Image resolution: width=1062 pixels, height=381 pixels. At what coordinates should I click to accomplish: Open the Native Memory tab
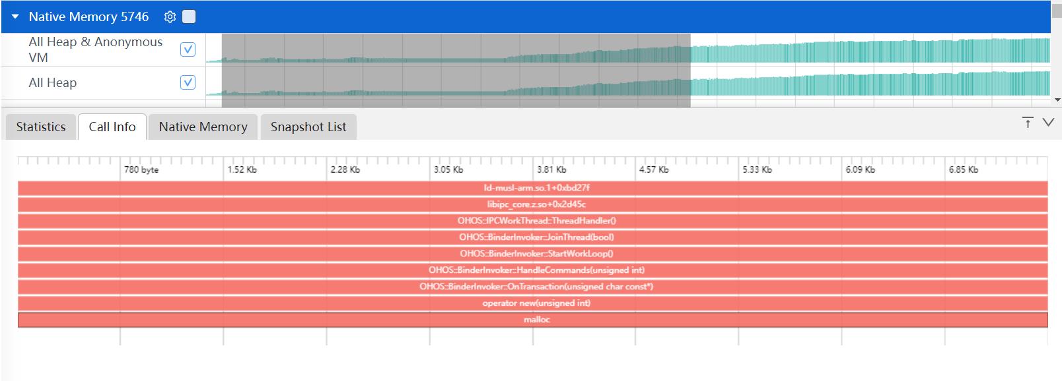coord(203,127)
